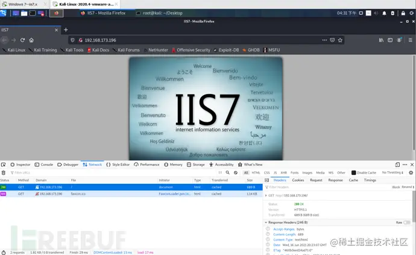Click the network search magnifier icon
Viewport: 416px width, 255px height.
click(228, 172)
